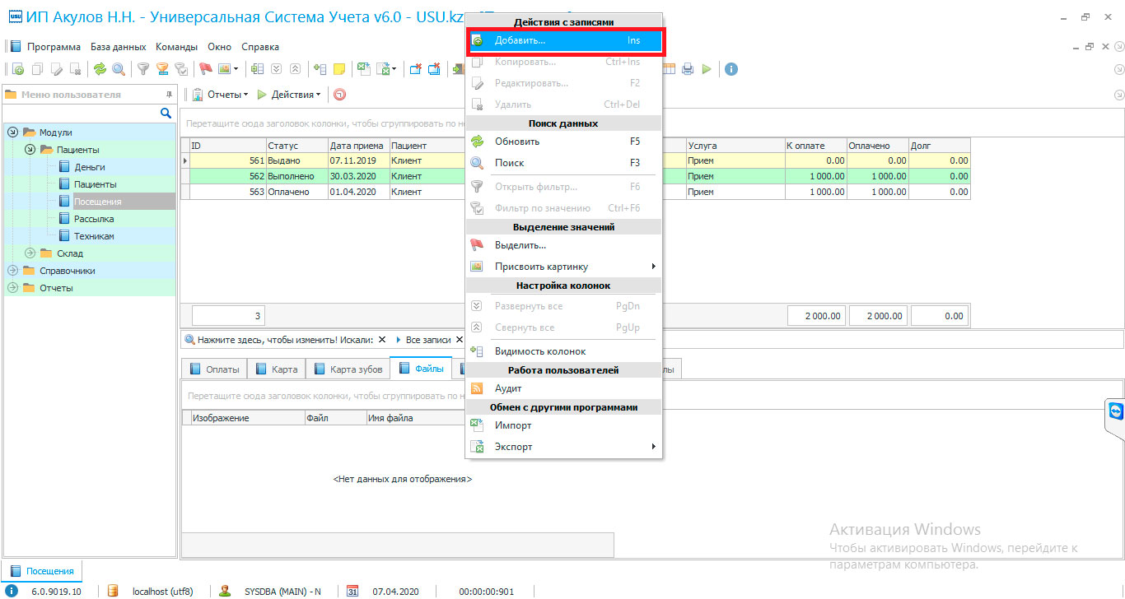The image size is (1125, 599).
Task: Collapse the Модули tree node
Action: click(12, 132)
